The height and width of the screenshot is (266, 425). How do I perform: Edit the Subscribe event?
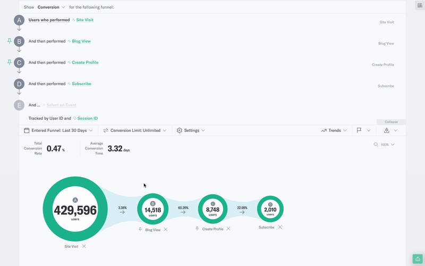(x=81, y=84)
